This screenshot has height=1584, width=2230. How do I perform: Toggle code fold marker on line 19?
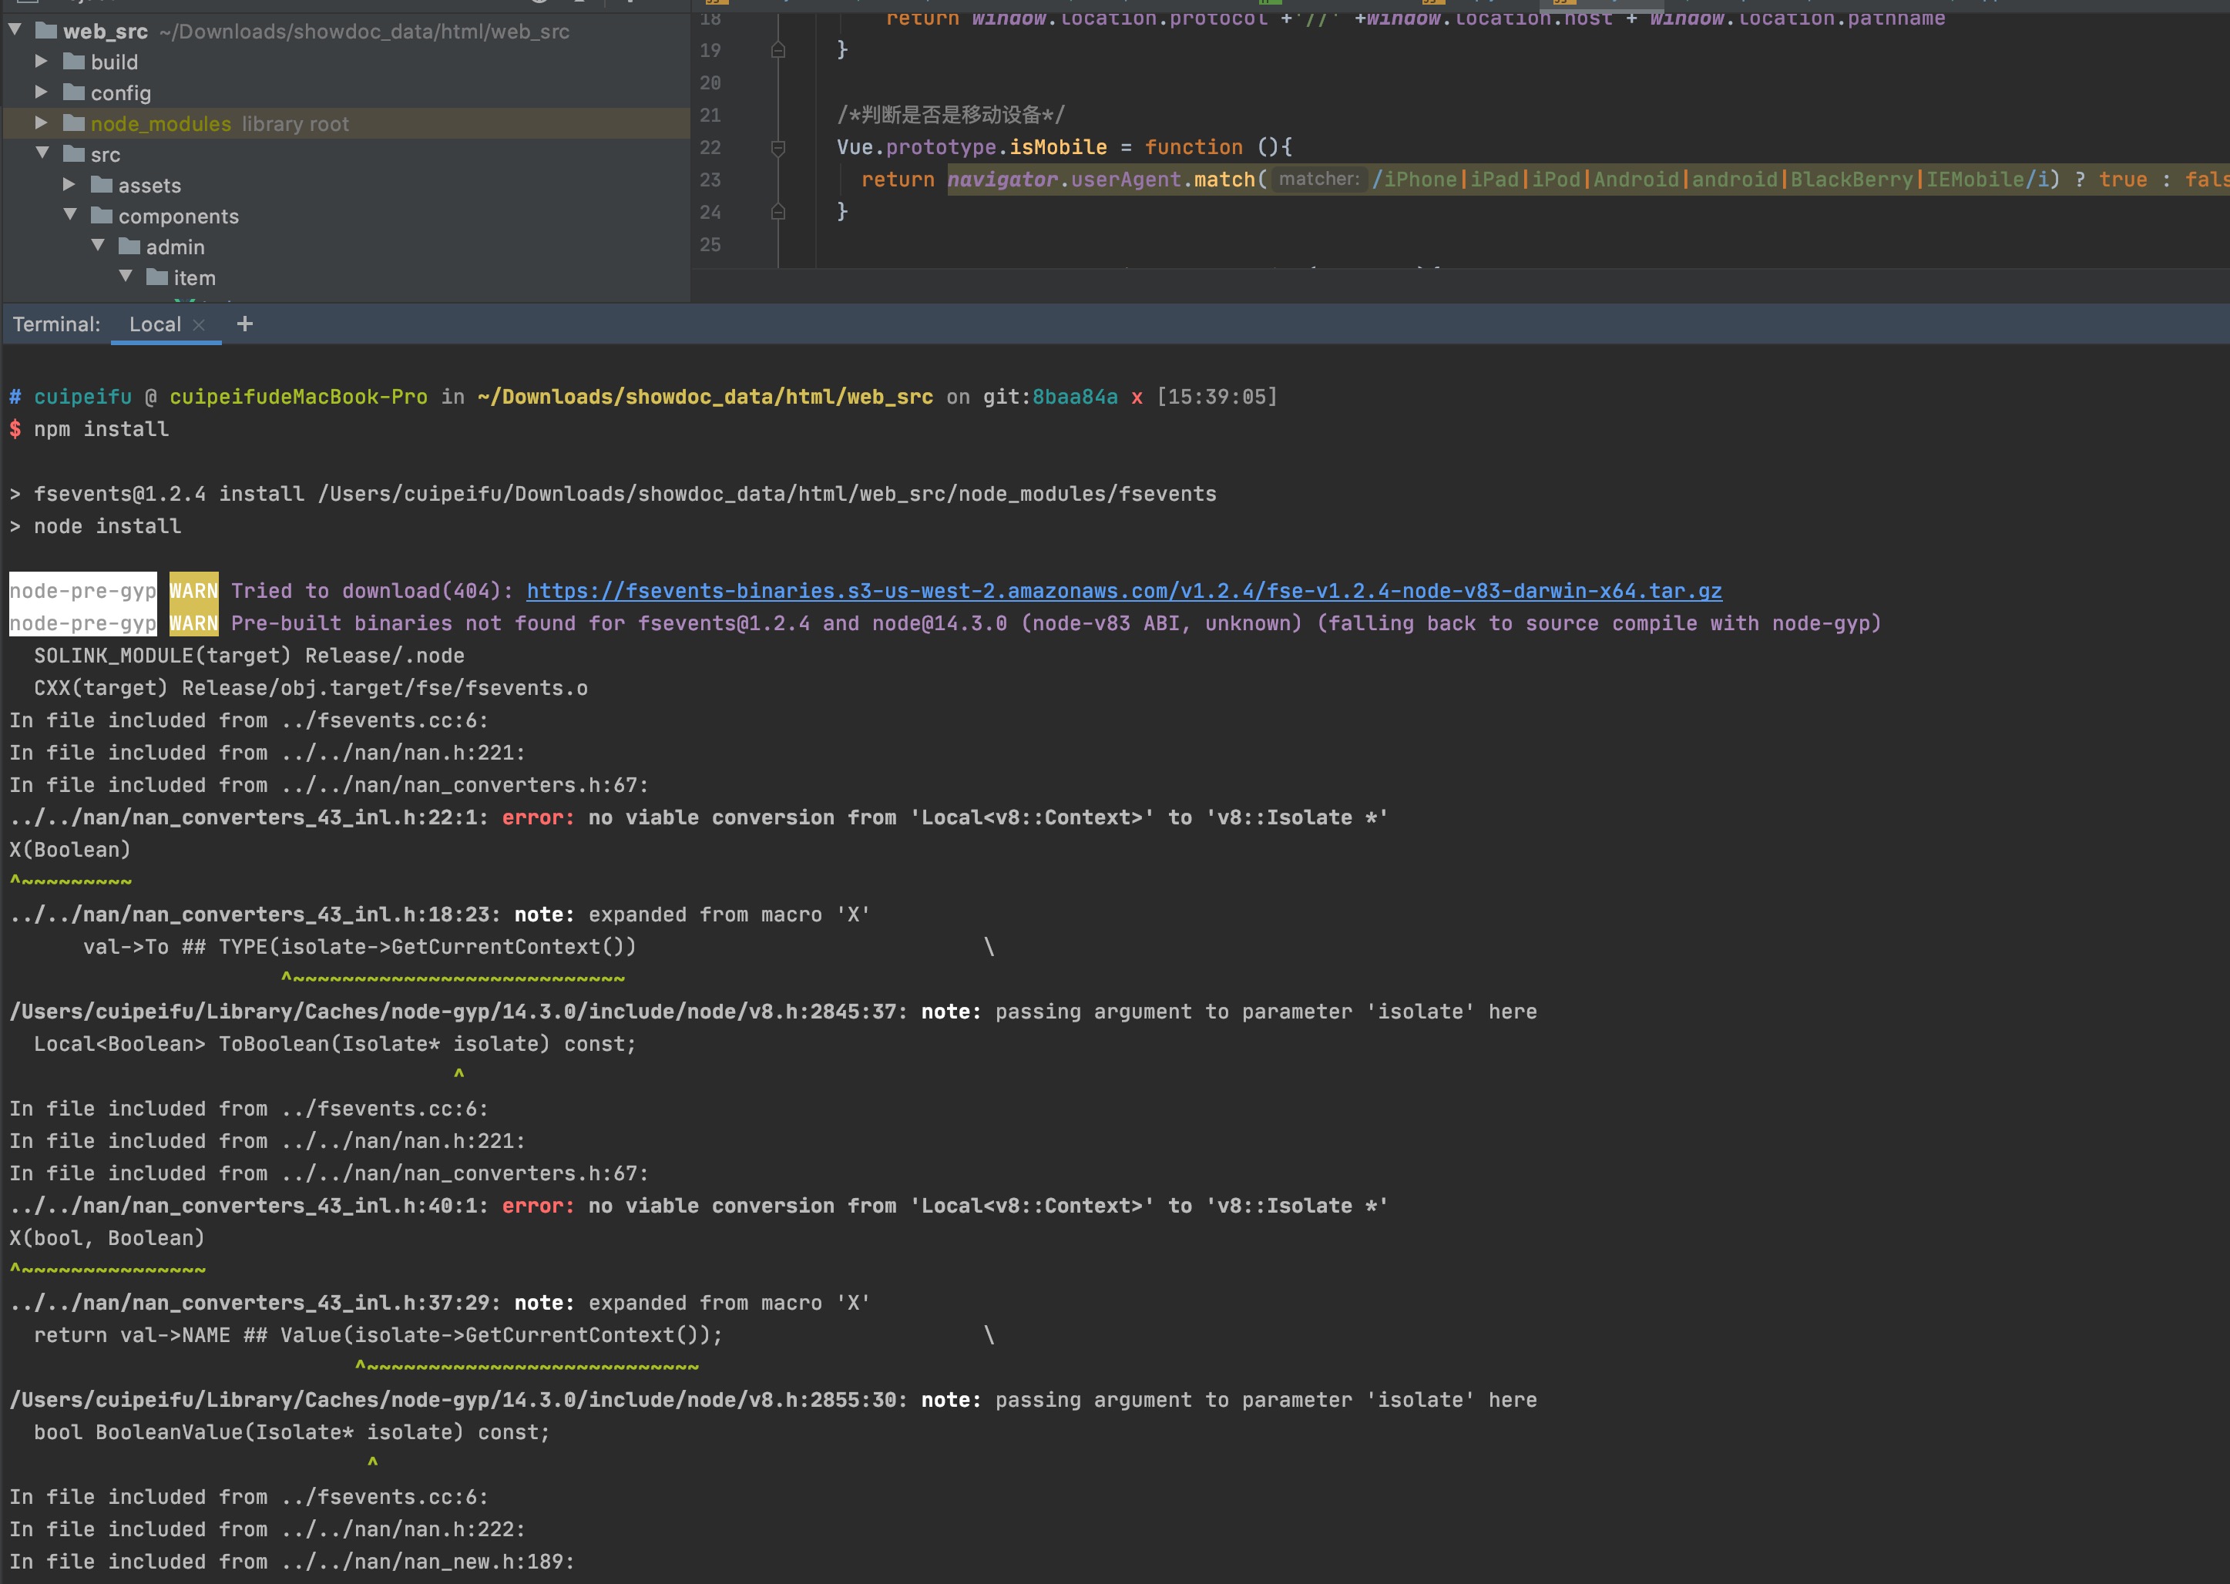coord(778,50)
